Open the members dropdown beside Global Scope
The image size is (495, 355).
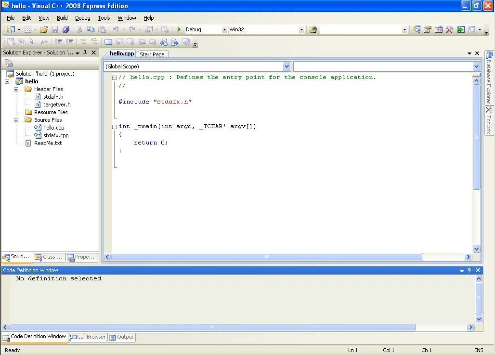point(476,66)
